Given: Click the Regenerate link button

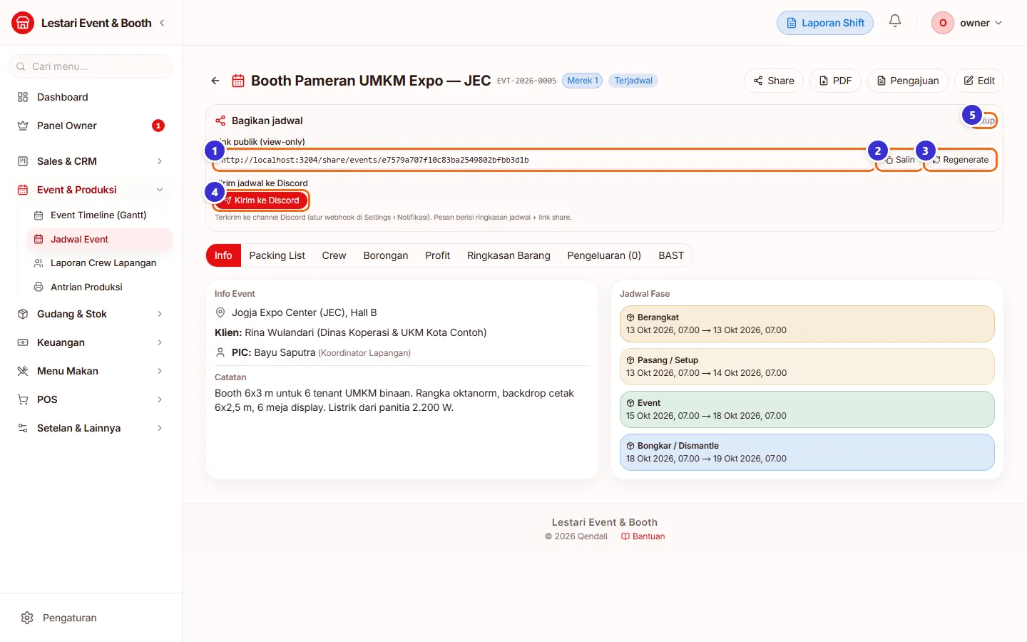Looking at the screenshot, I should (961, 160).
